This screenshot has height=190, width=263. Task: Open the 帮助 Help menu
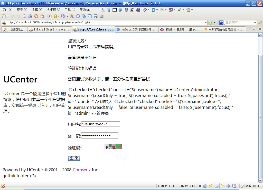pos(85,10)
